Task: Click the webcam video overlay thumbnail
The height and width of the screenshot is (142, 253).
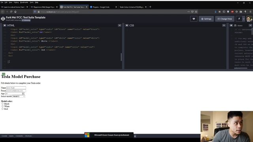Action: coord(227,126)
